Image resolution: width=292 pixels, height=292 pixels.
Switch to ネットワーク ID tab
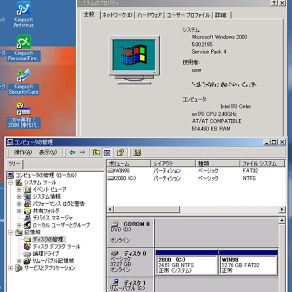tap(117, 15)
